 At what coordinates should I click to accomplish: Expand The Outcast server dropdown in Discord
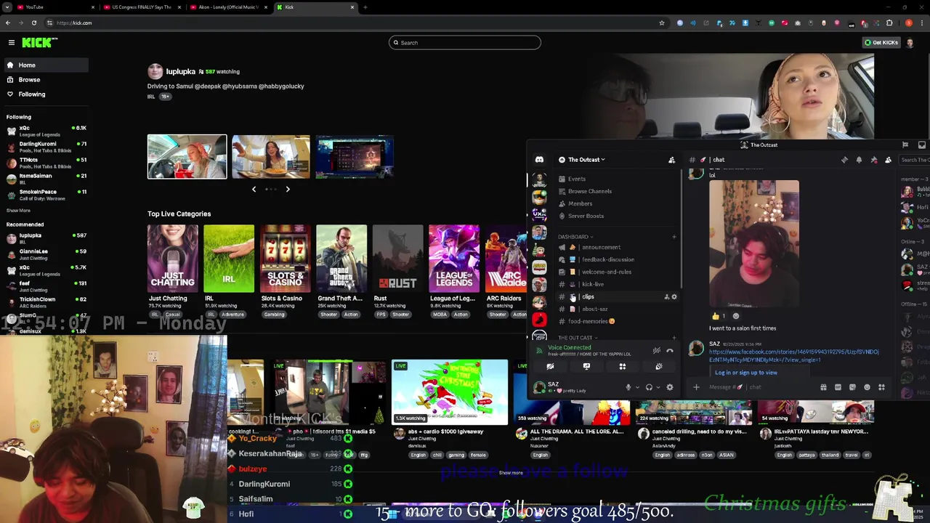pyautogui.click(x=587, y=160)
